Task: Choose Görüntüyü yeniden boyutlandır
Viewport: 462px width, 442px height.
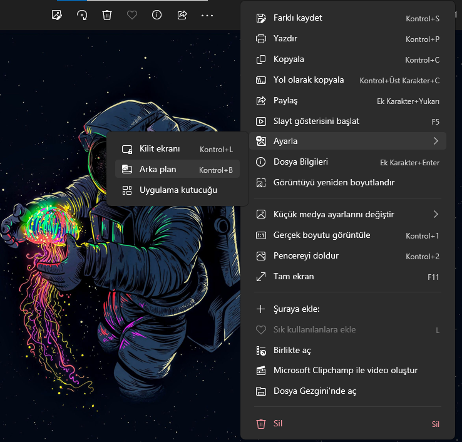Action: (x=347, y=183)
